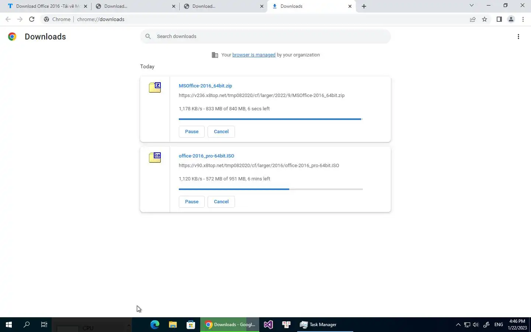The width and height of the screenshot is (531, 332).
Task: Open Microsoft Store from taskbar
Action: (x=191, y=325)
